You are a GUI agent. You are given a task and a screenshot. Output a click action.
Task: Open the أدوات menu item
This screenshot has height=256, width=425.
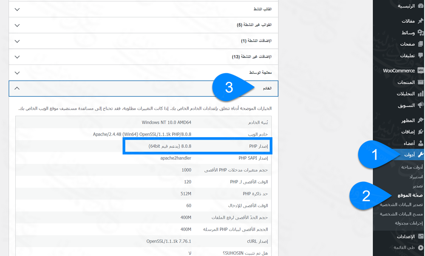(x=410, y=155)
